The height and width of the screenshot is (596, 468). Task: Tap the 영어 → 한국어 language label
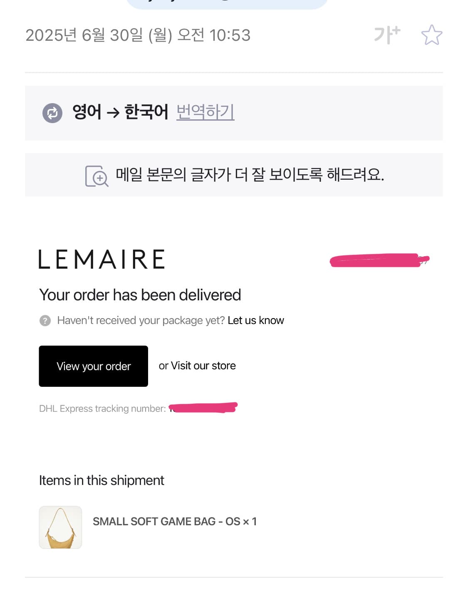(x=120, y=112)
